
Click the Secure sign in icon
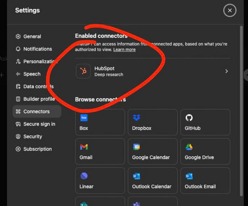click(x=18, y=124)
